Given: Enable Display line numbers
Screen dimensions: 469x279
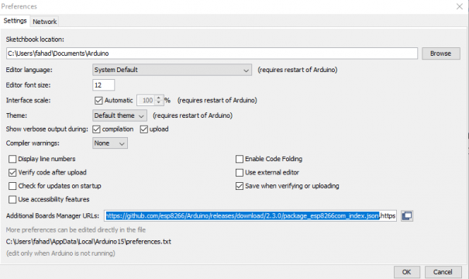Looking at the screenshot, I should (x=12, y=159).
